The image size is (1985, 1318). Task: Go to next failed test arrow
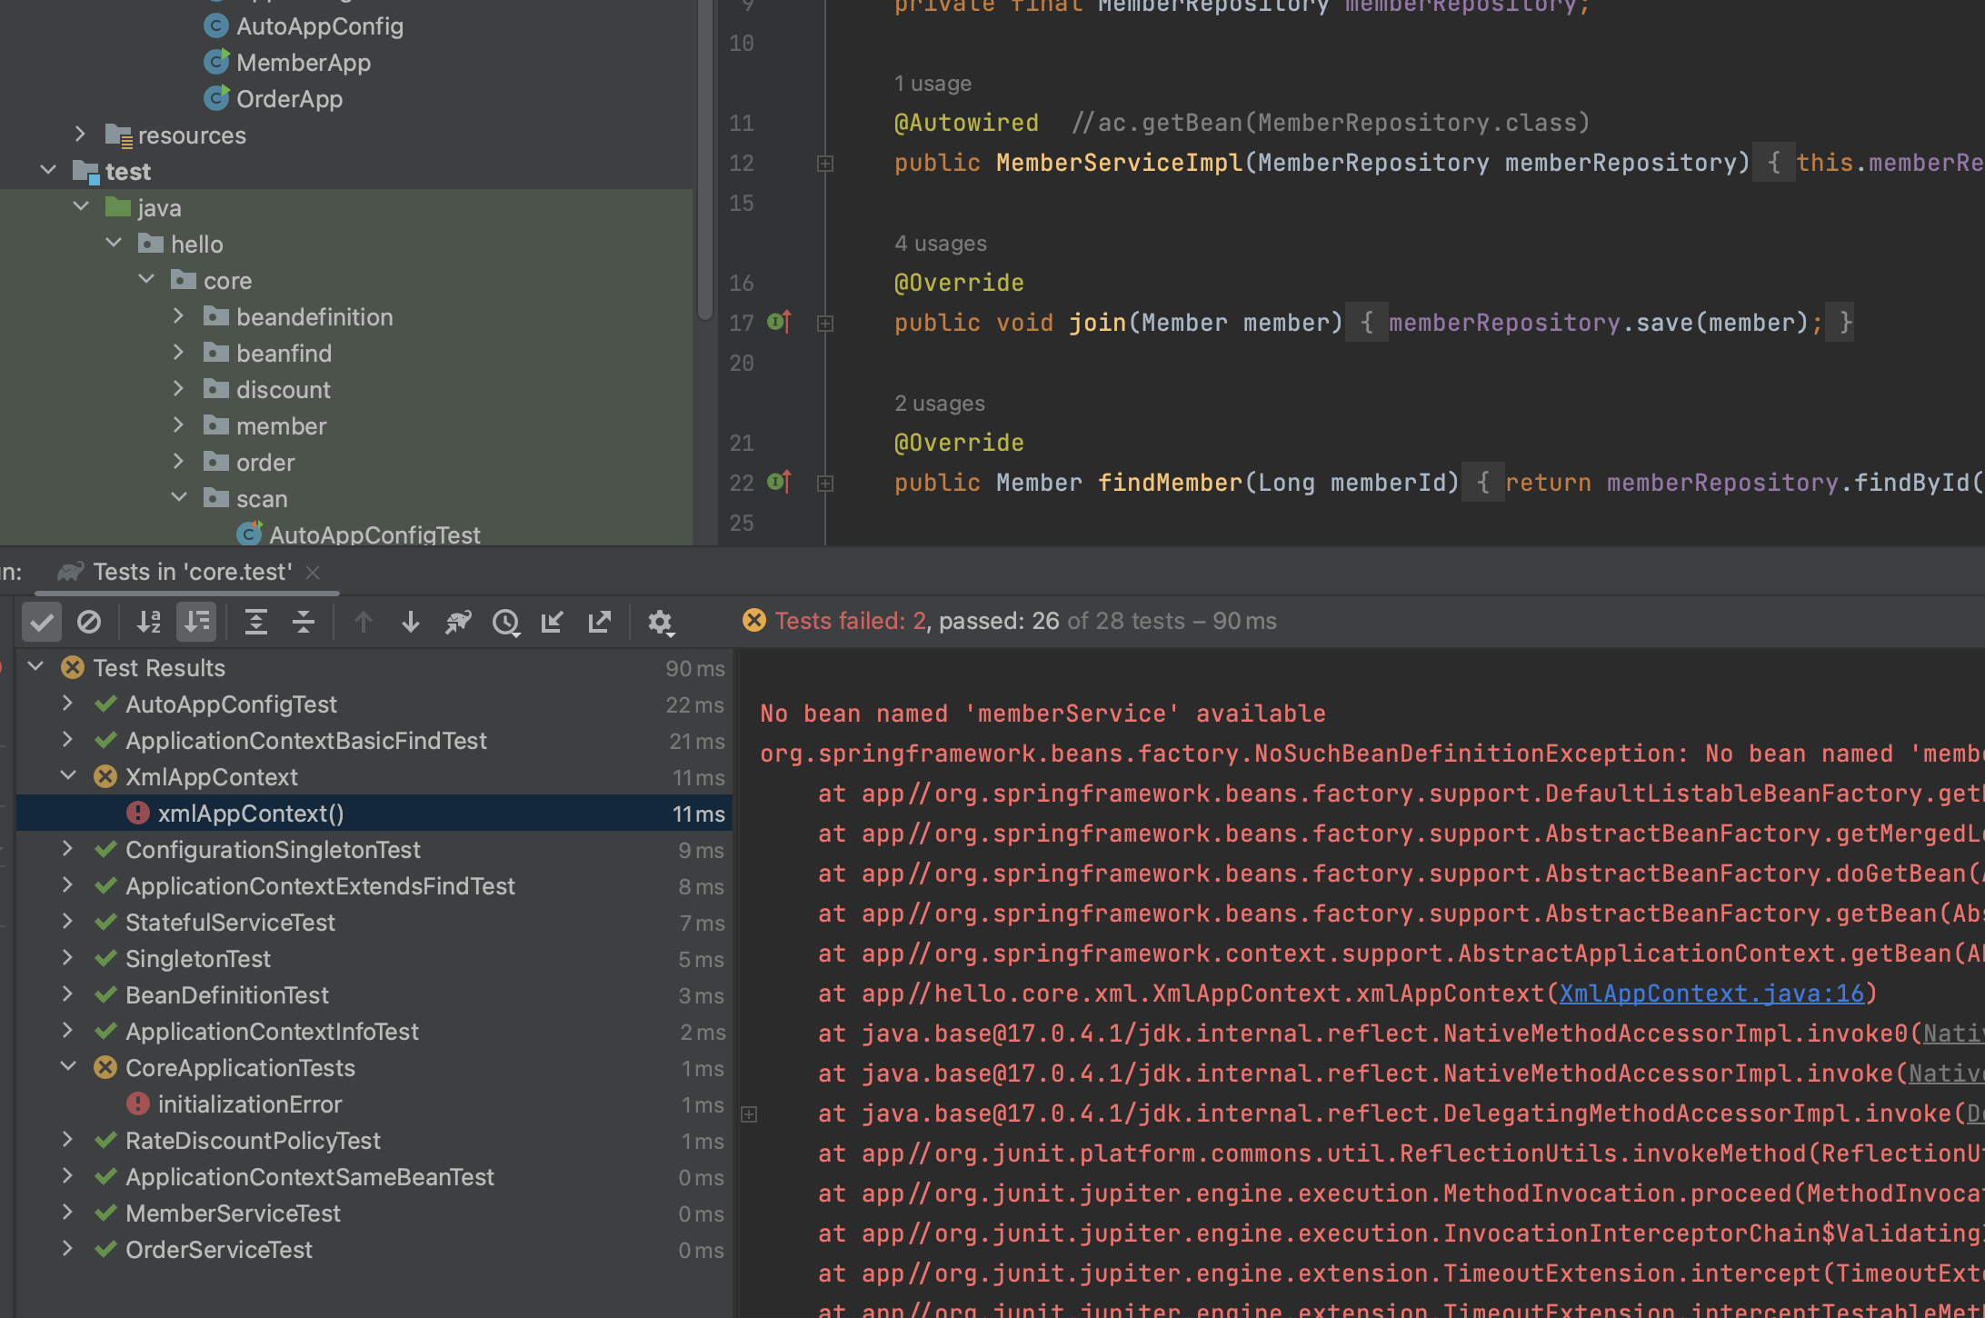click(x=411, y=622)
